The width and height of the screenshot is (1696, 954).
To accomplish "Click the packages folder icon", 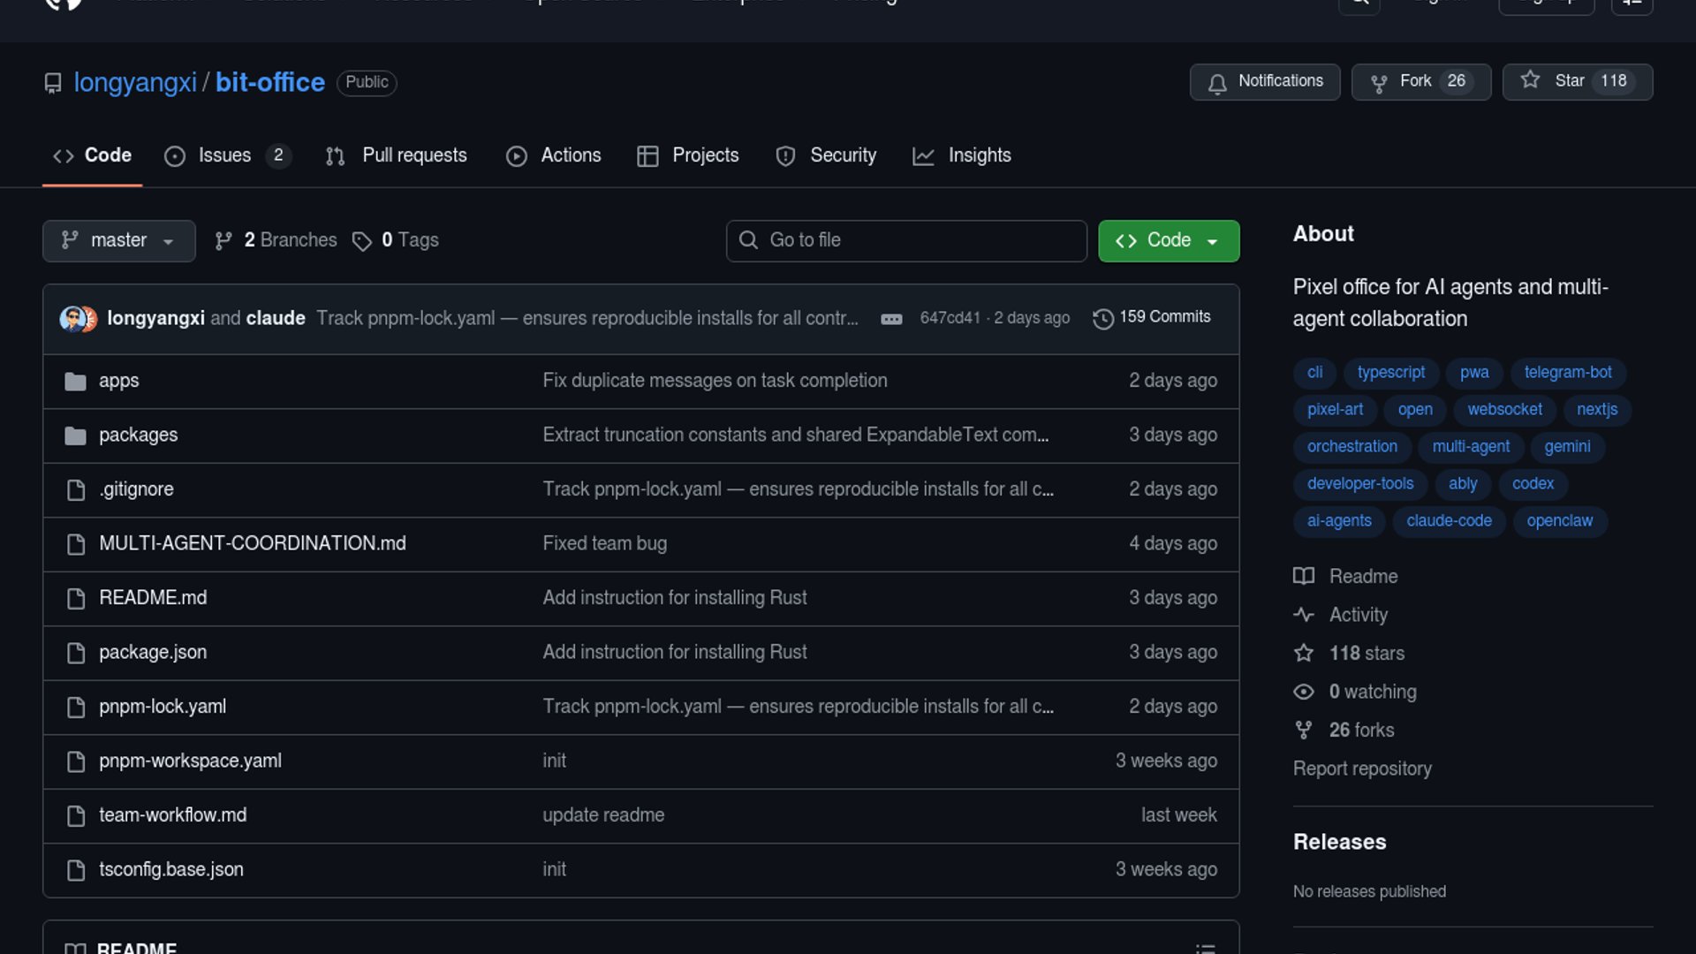I will pyautogui.click(x=76, y=435).
